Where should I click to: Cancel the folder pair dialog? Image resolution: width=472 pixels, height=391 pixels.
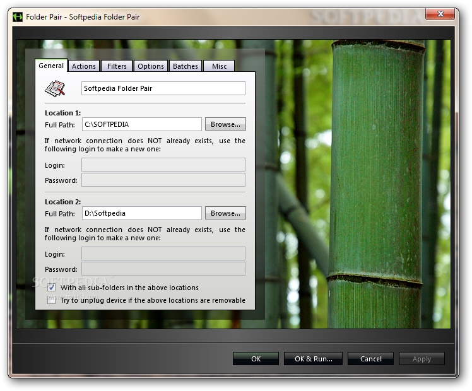(370, 359)
